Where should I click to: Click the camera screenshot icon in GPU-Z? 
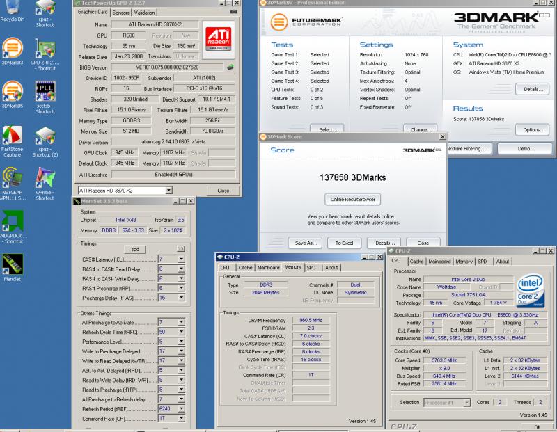(x=233, y=12)
